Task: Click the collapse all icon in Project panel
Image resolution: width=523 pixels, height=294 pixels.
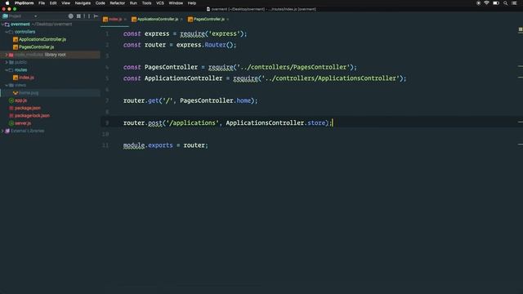Action: click(78, 16)
